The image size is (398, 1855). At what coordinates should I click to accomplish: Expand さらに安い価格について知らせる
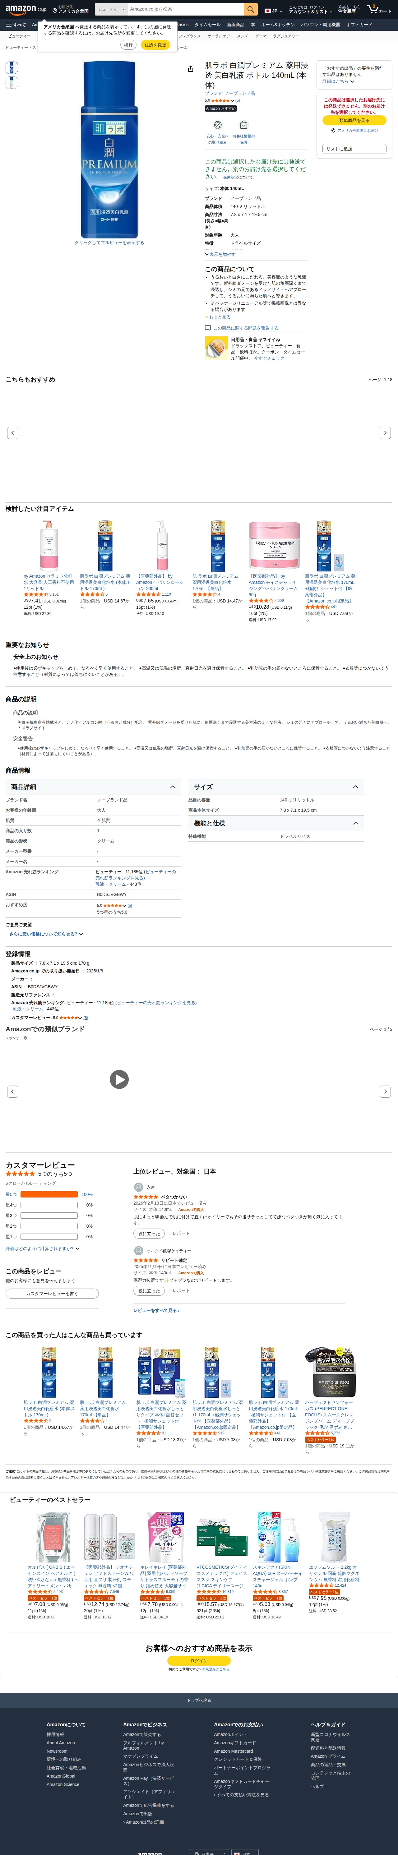tap(46, 934)
